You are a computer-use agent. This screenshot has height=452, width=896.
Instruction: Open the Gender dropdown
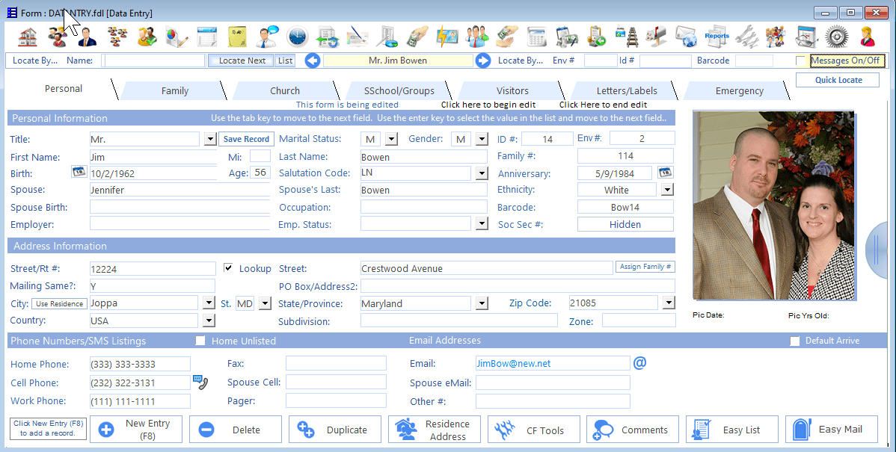(482, 139)
